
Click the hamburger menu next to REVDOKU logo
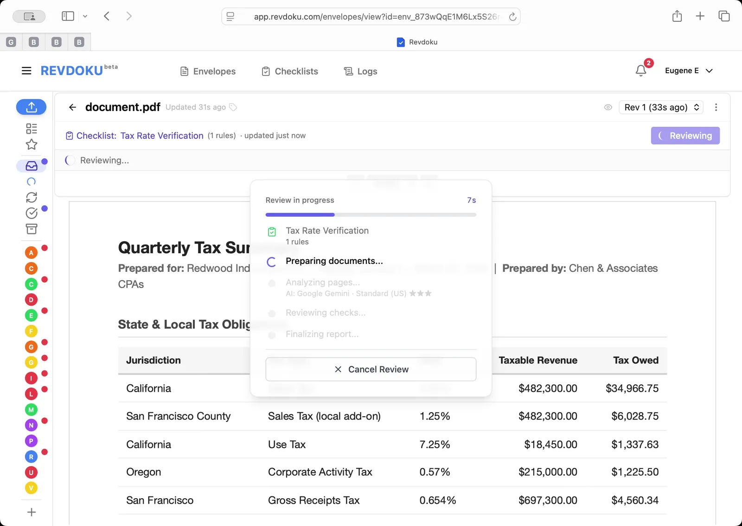coord(26,70)
